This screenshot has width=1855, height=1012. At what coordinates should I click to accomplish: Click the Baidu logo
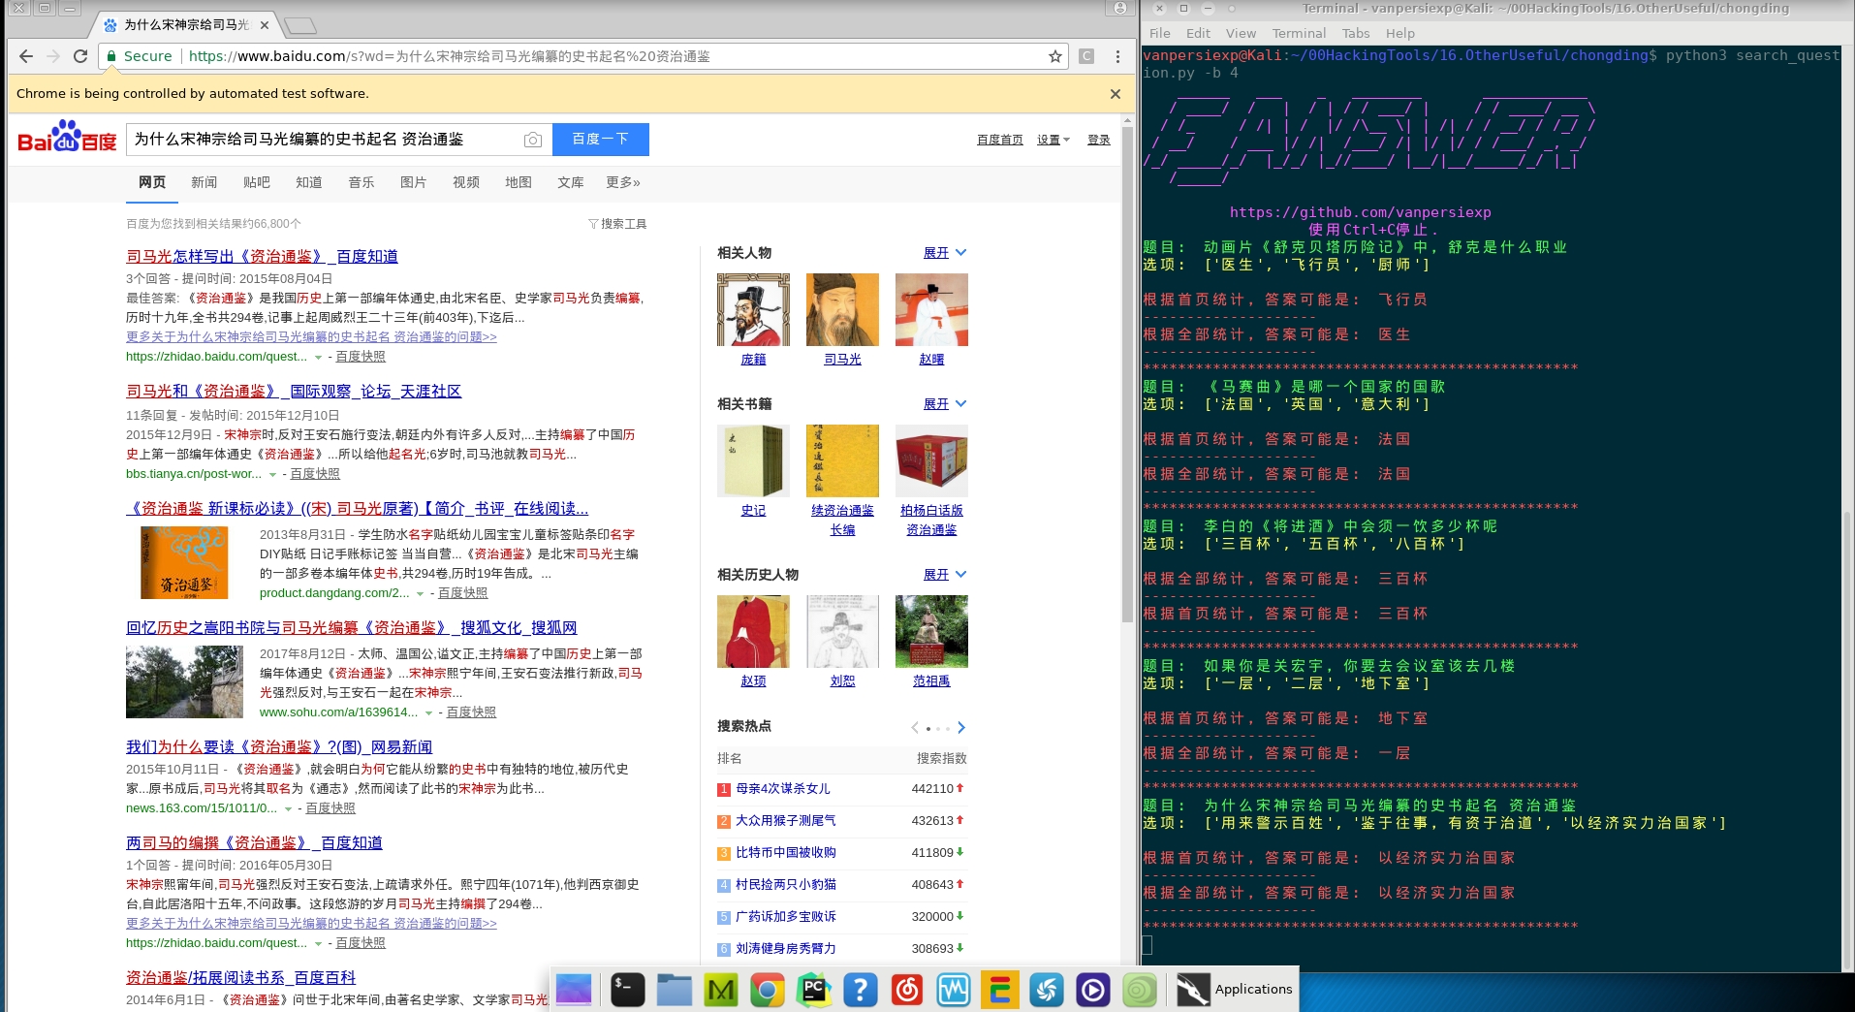click(67, 138)
